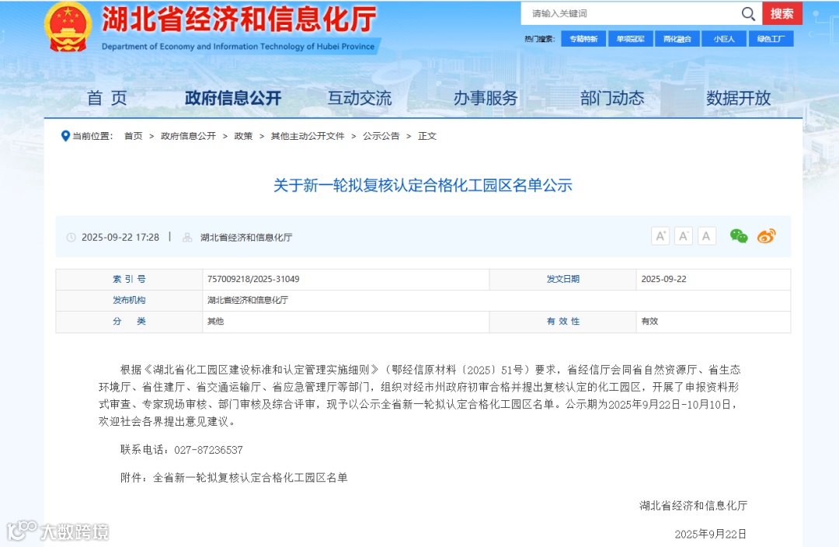Click the publish time 2025-09-22 17:28
Image resolution: width=839 pixels, height=547 pixels.
tap(120, 237)
